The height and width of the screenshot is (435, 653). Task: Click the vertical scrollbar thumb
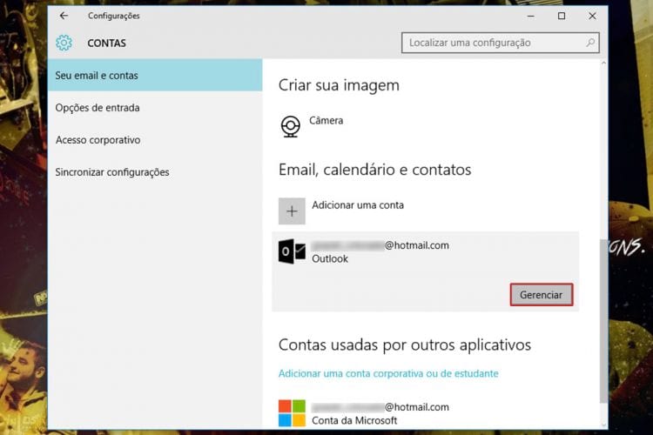pyautogui.click(x=603, y=320)
